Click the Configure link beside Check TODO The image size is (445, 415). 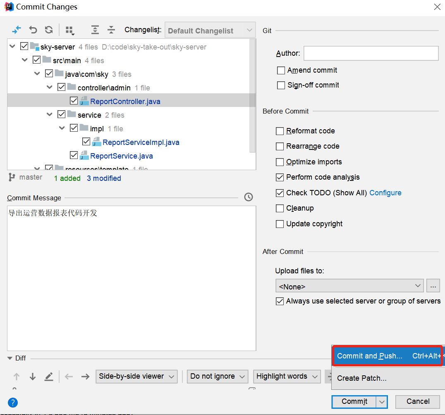pyautogui.click(x=385, y=193)
